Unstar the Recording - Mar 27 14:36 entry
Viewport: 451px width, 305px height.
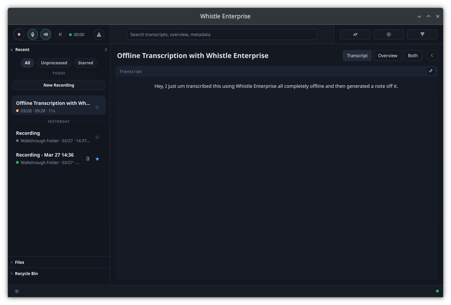pos(97,159)
